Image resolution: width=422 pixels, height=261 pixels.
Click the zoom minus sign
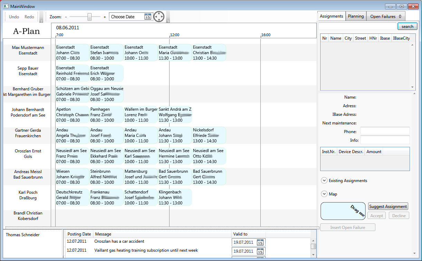[x=66, y=17]
